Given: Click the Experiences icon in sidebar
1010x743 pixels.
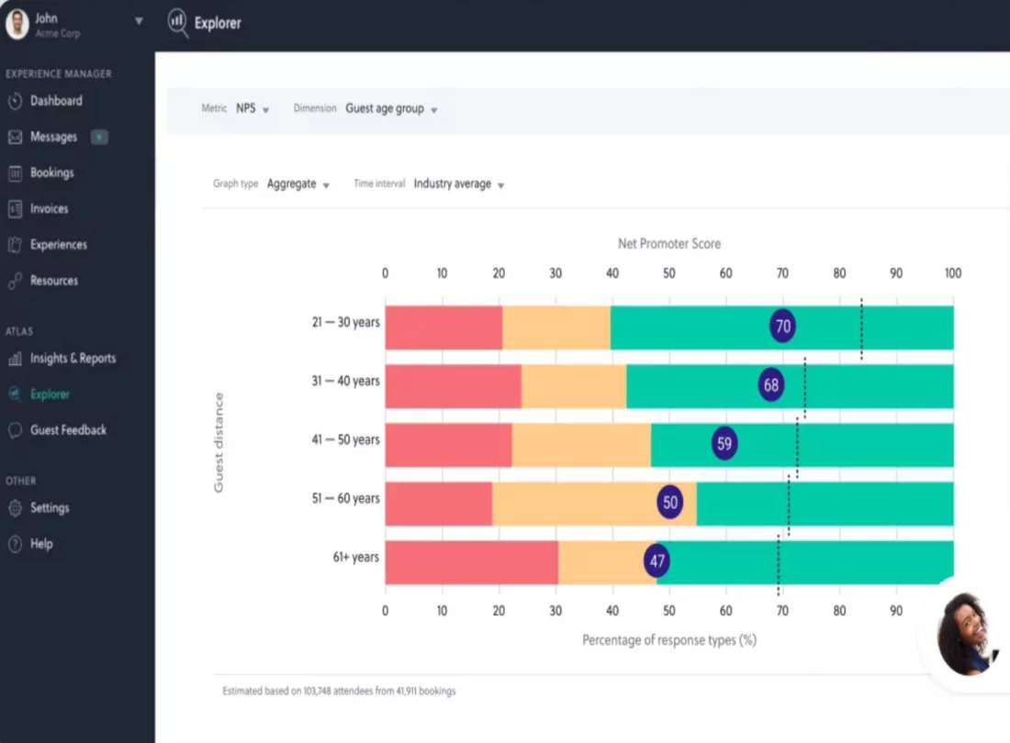Looking at the screenshot, I should (x=15, y=245).
